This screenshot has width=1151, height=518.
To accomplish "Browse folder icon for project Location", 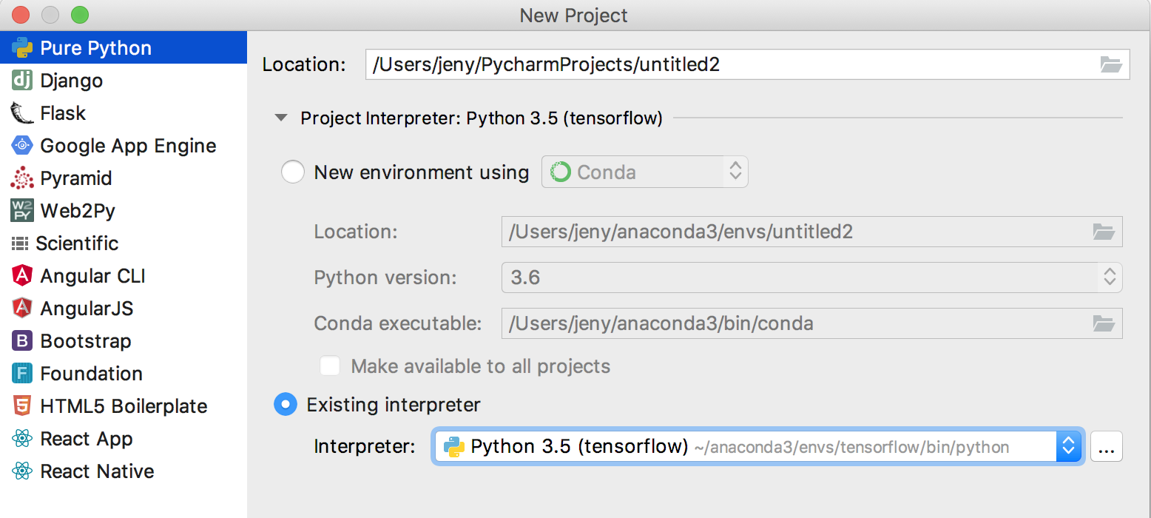I will [x=1110, y=64].
